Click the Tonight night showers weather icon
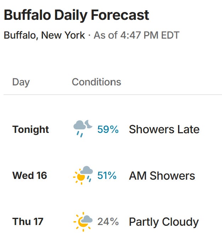The image size is (222, 236). [83, 129]
